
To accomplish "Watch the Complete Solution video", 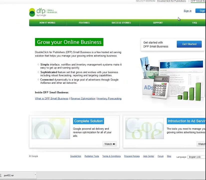I will (x=110, y=144).
